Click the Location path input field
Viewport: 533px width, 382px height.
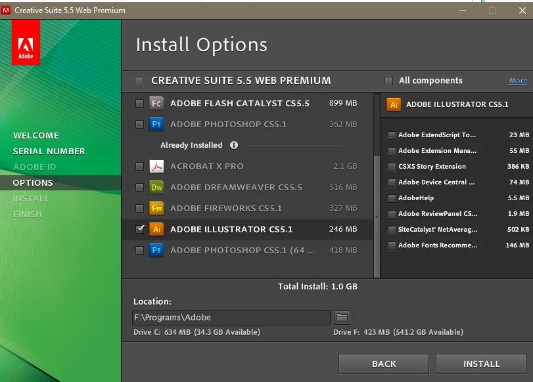231,318
